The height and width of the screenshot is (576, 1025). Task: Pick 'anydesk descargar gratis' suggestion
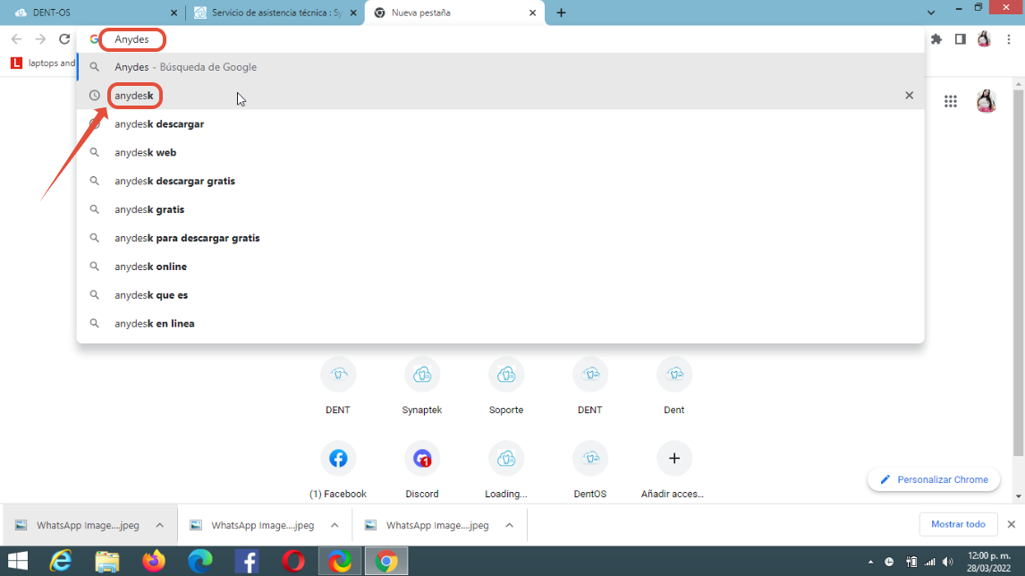501,181
